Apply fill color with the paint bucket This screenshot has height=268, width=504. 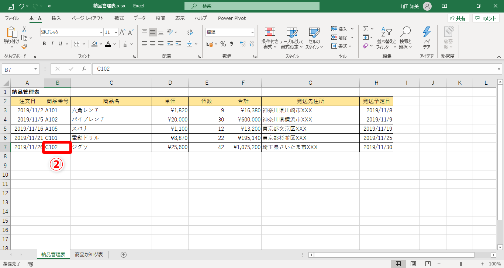[x=94, y=44]
